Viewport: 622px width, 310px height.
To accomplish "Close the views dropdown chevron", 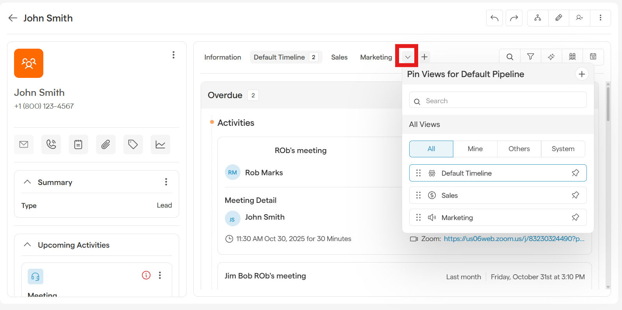I will (407, 57).
